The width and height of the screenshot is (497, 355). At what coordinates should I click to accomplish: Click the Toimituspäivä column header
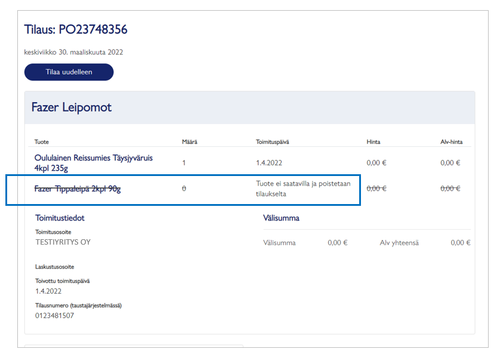(272, 142)
